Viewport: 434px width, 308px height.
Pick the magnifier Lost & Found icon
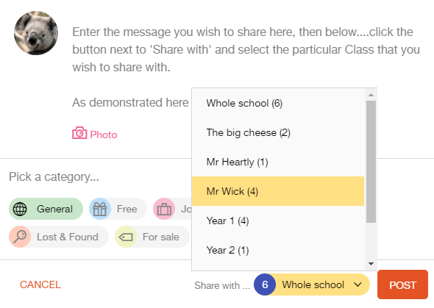tap(20, 237)
